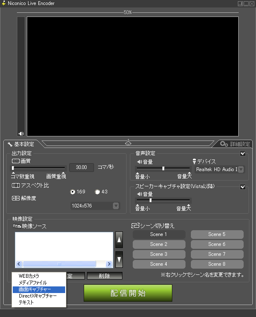Click the 50% preview zoom slider
The height and width of the screenshot is (317, 256).
coord(128,12)
